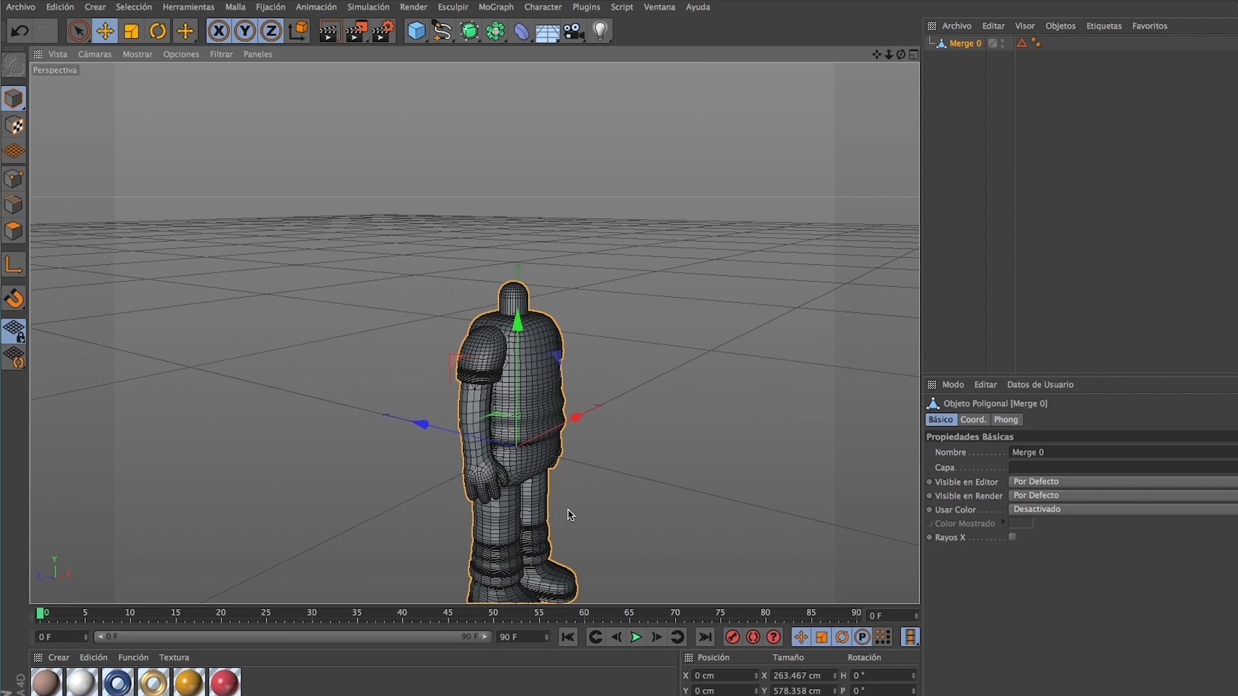Image resolution: width=1238 pixels, height=696 pixels.
Task: Open the MoGraph menu
Action: point(496,7)
